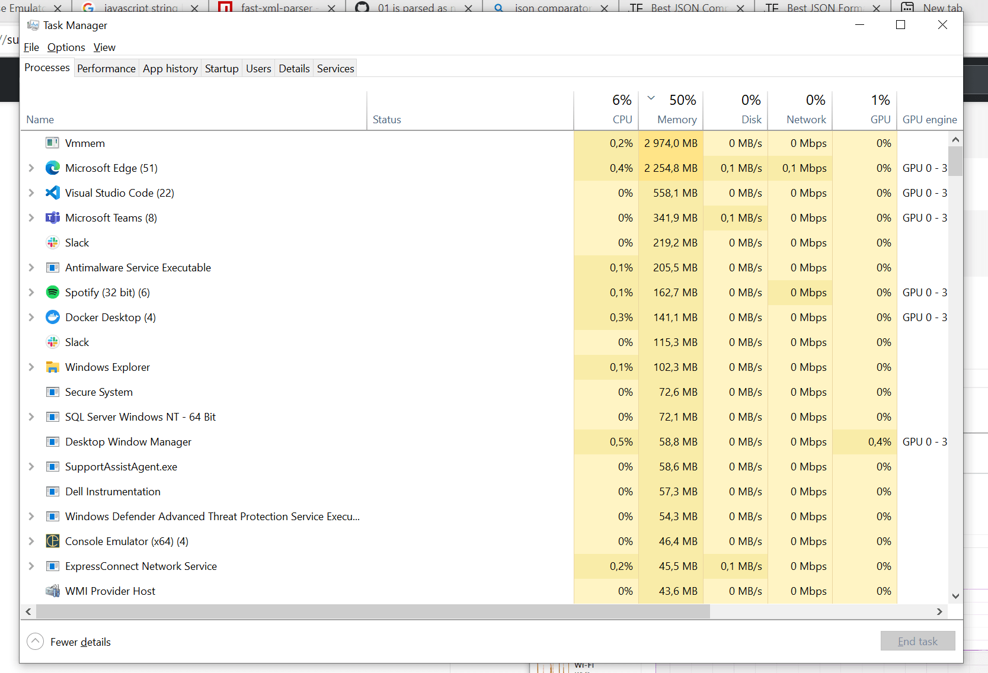Click the Docker Desktop whale icon
Image resolution: width=988 pixels, height=673 pixels.
pos(53,317)
